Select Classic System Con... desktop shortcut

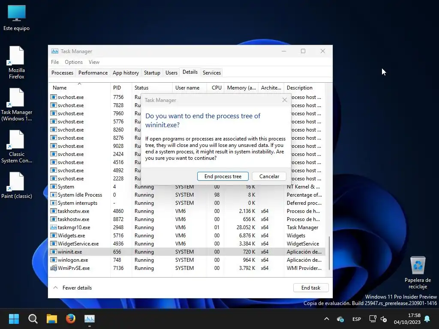[x=17, y=147]
